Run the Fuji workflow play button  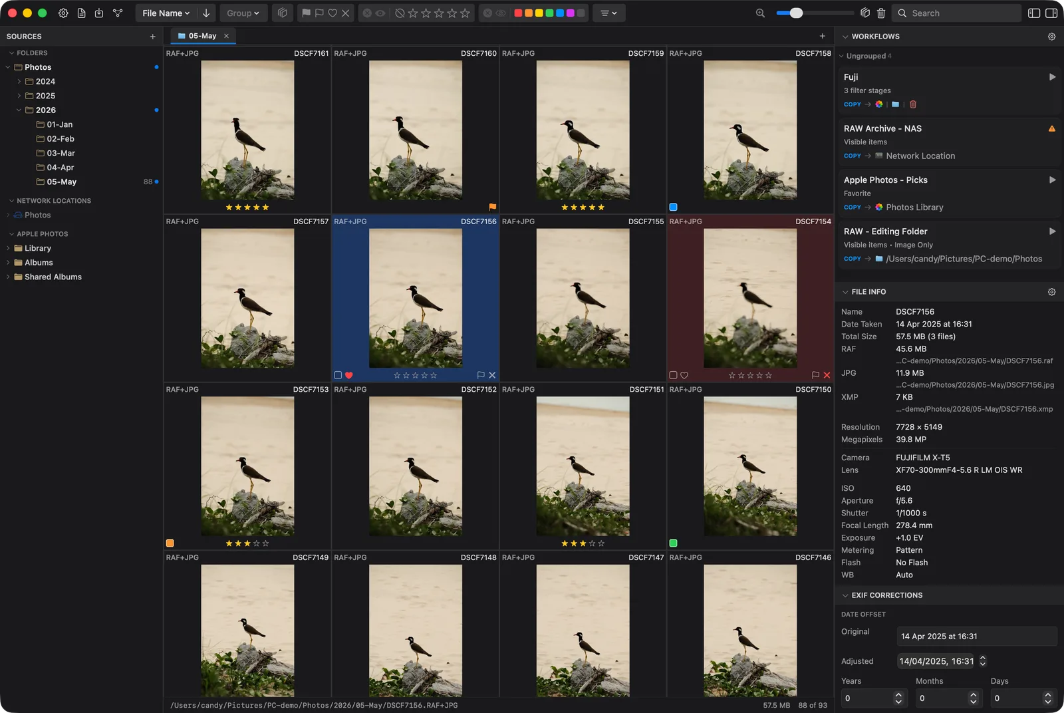point(1052,77)
